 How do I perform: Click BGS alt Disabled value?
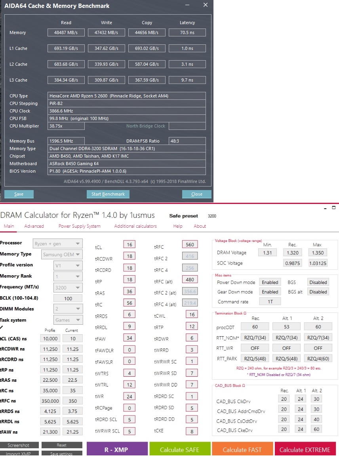318,292
